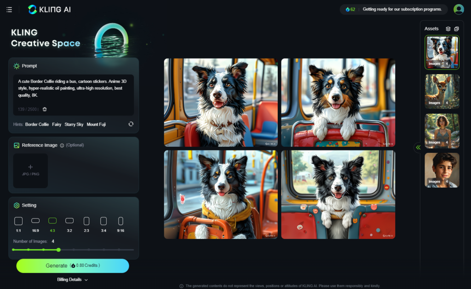Click the KLING AI logo
The width and height of the screenshot is (471, 289).
coord(49,9)
